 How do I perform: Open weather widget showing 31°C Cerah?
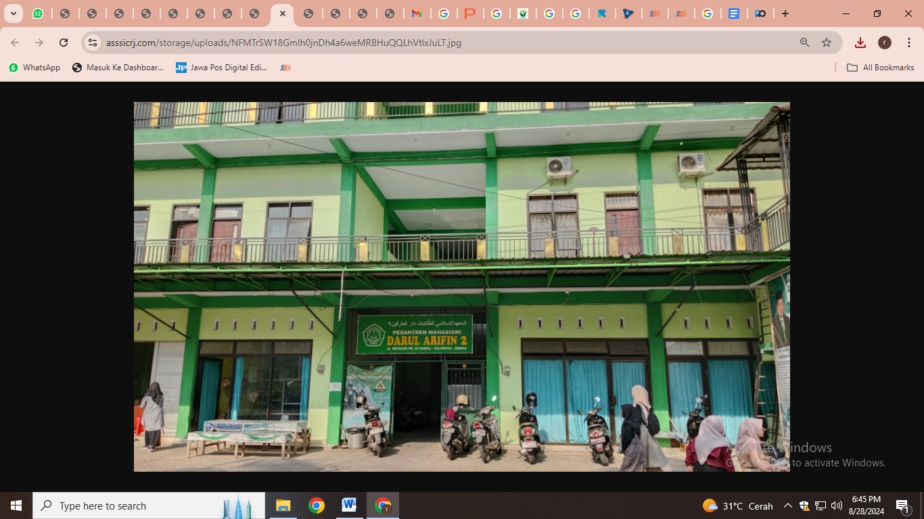point(738,505)
